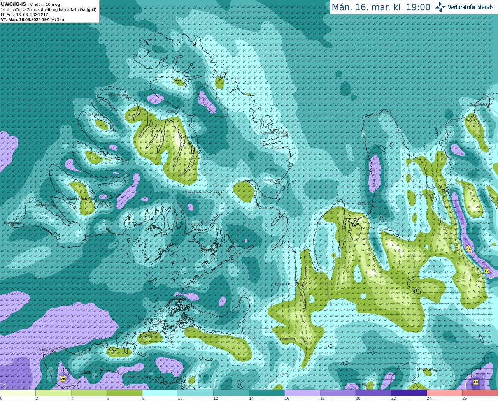Click the 8–10 m/s pale cyan legend swatch
Image resolution: width=498 pixels, height=401 pixels.
(160, 393)
